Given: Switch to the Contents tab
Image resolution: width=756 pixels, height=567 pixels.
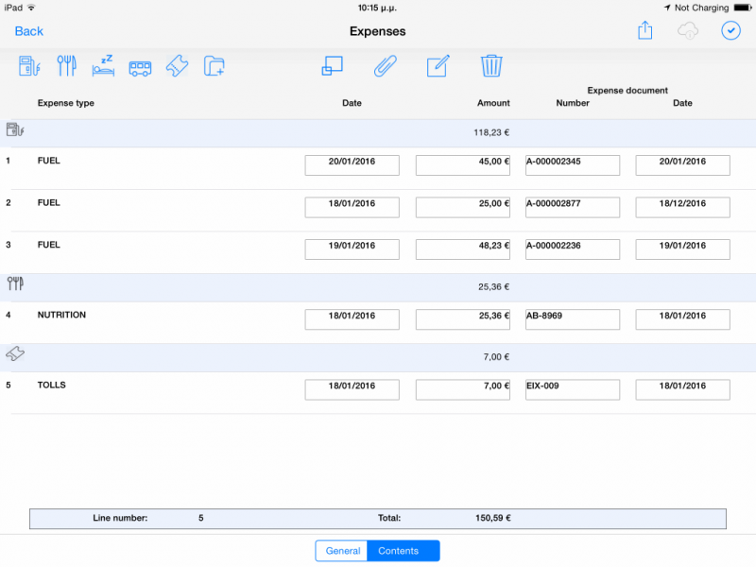Looking at the screenshot, I should tap(404, 551).
